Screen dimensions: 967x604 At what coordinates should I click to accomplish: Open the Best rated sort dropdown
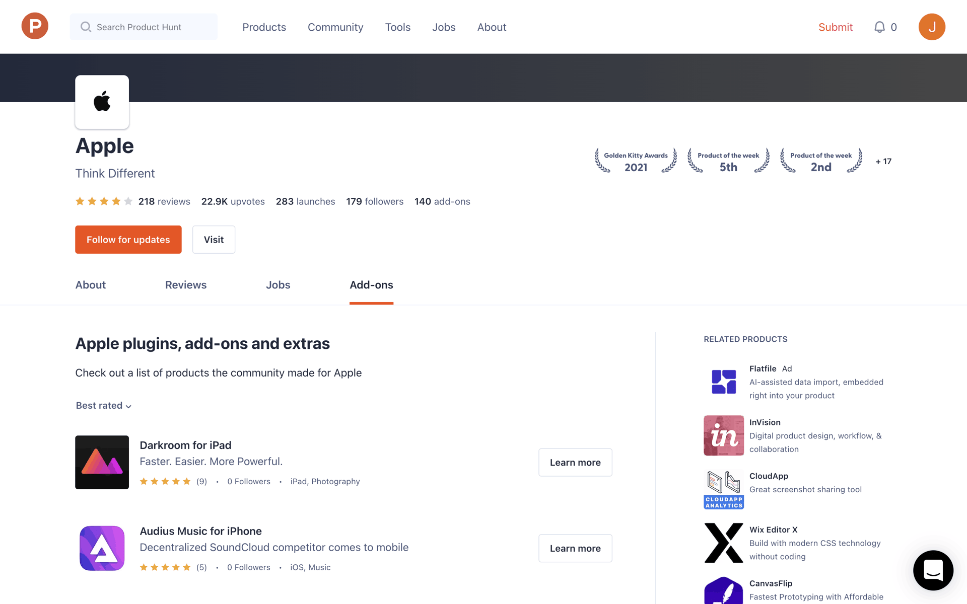[104, 406]
